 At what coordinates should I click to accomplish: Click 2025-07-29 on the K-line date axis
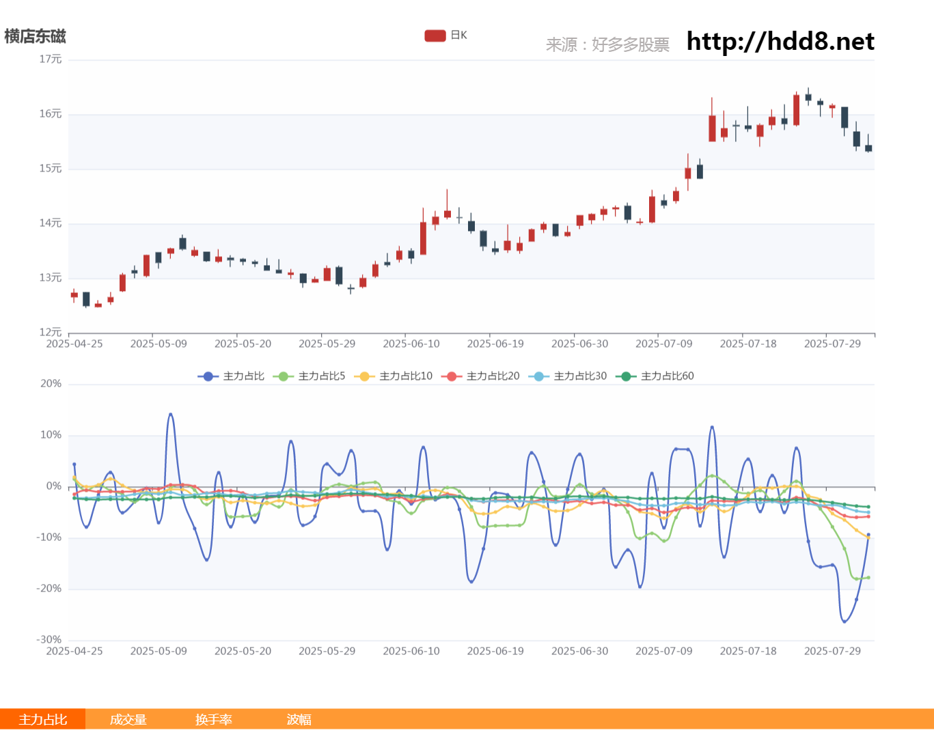pos(832,344)
